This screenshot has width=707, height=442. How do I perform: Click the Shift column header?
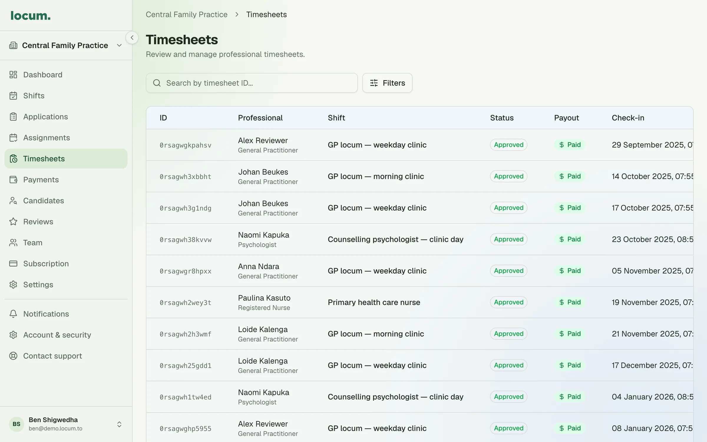coord(336,118)
